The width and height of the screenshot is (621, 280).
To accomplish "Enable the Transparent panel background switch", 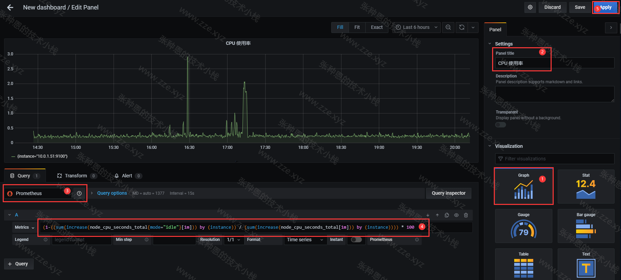I will [x=501, y=125].
